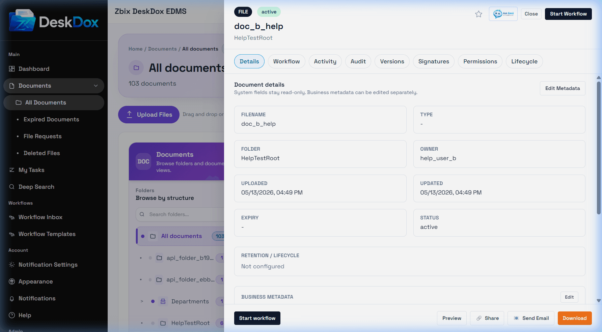Open the Versions tab
This screenshot has height=332, width=602.
[x=392, y=61]
